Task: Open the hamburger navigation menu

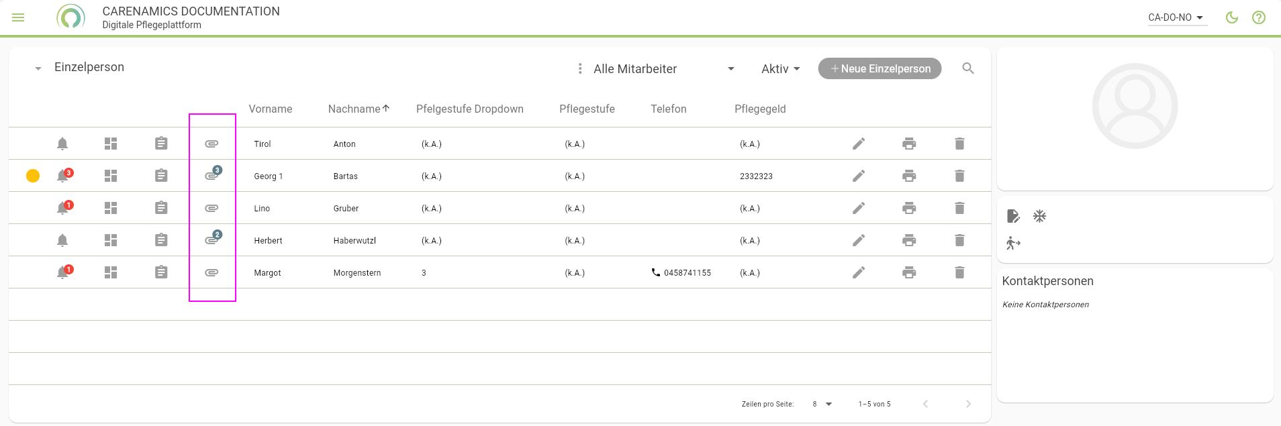Action: point(18,17)
